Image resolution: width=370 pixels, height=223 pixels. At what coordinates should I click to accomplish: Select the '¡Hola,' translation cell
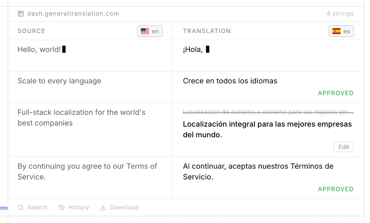pyautogui.click(x=268, y=56)
